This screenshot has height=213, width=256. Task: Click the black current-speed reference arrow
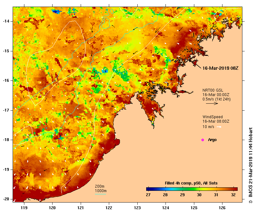tap(212, 103)
